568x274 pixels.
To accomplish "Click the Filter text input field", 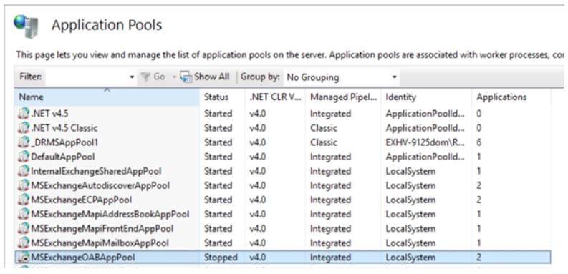I will pyautogui.click(x=87, y=77).
